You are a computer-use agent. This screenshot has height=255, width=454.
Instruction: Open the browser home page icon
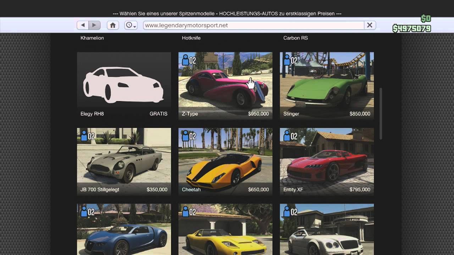coord(113,25)
